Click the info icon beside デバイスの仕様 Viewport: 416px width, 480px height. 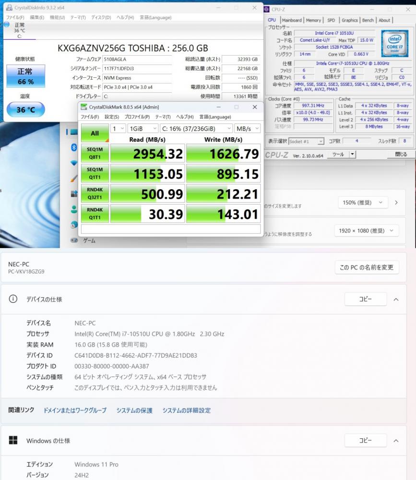pyautogui.click(x=13, y=299)
